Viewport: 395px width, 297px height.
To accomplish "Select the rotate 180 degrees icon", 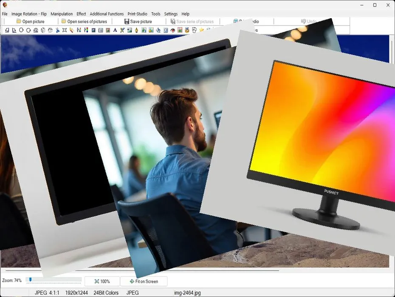I will click(x=35, y=30).
